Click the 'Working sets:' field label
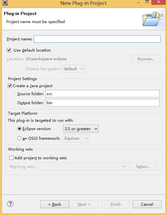The image size is (167, 215). click(22, 167)
